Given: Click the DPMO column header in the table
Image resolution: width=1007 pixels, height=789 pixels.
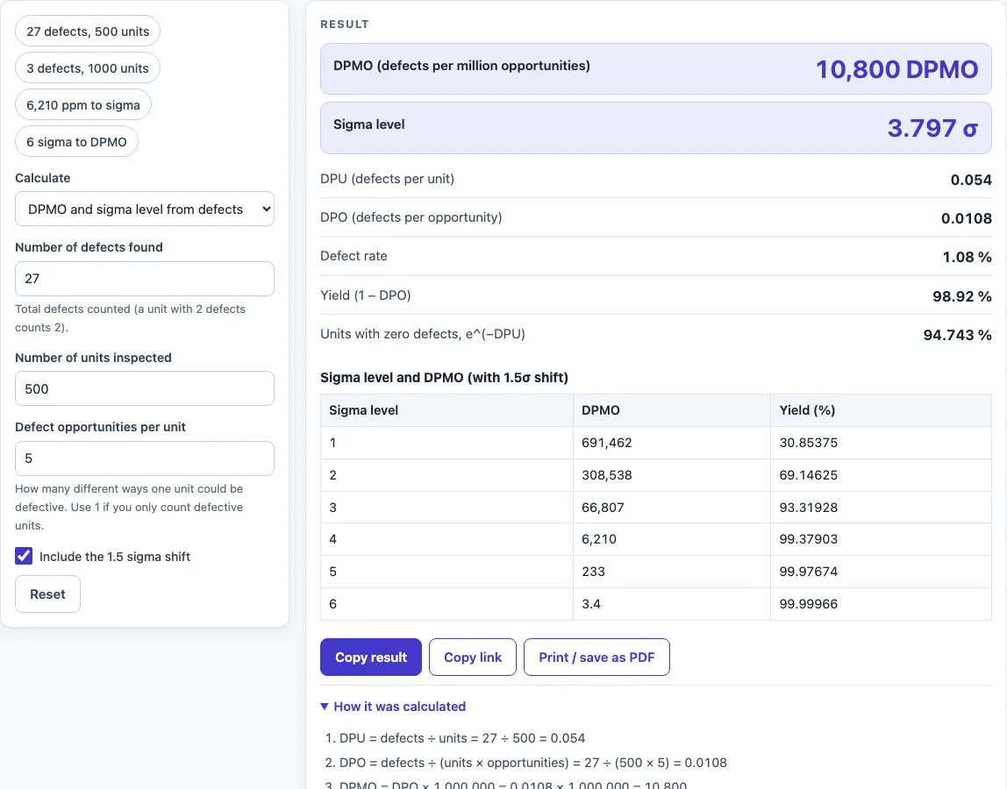Looking at the screenshot, I should tap(671, 410).
